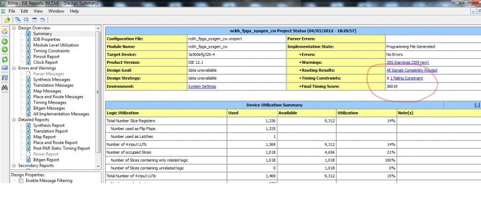
Task: Click the document icon beside Clock Report
Action: click(29, 62)
